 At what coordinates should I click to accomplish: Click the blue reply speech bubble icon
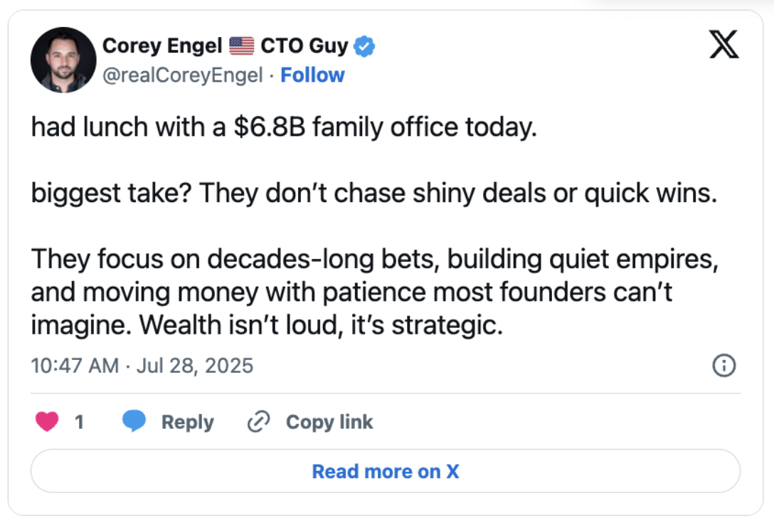click(134, 422)
